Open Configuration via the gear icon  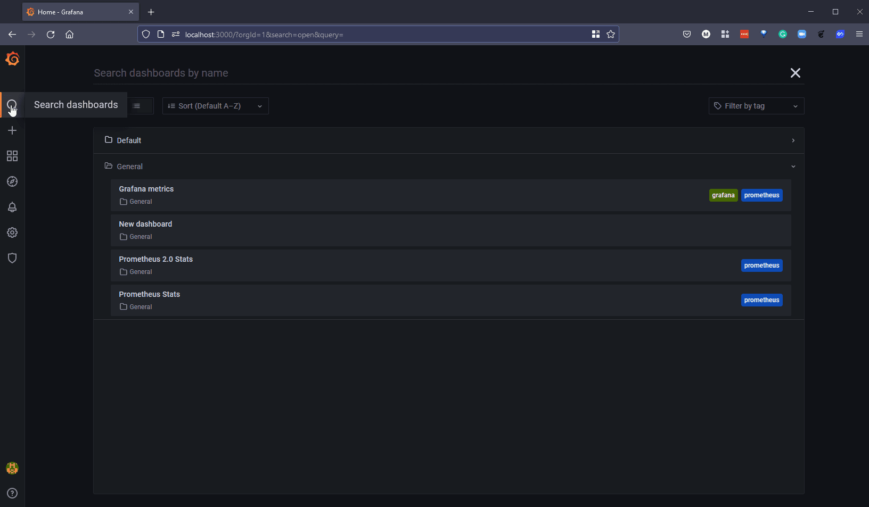[x=12, y=232]
